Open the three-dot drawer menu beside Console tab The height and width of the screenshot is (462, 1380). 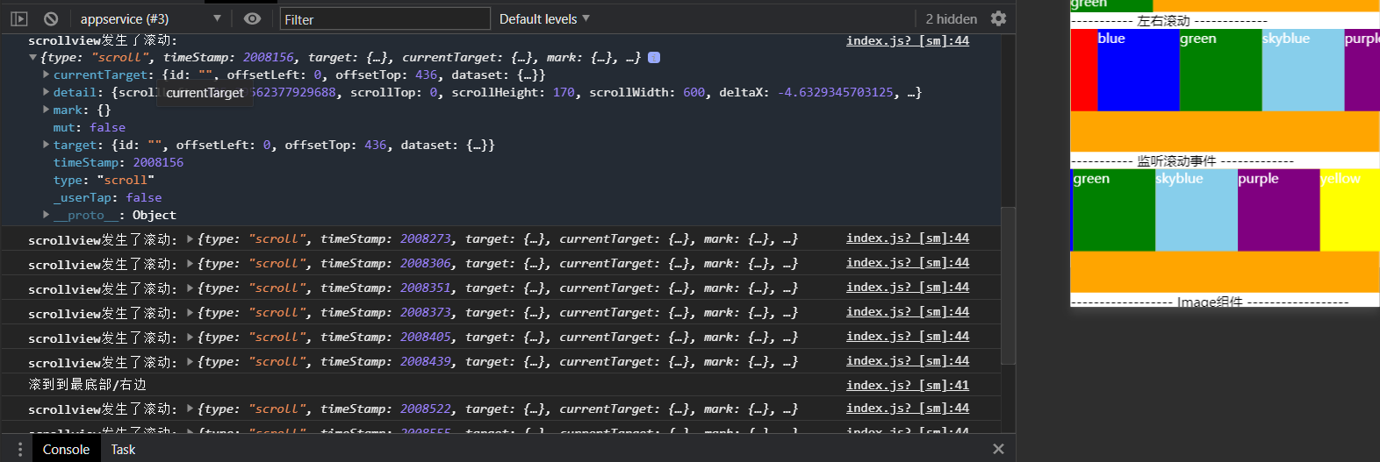pyautogui.click(x=19, y=449)
